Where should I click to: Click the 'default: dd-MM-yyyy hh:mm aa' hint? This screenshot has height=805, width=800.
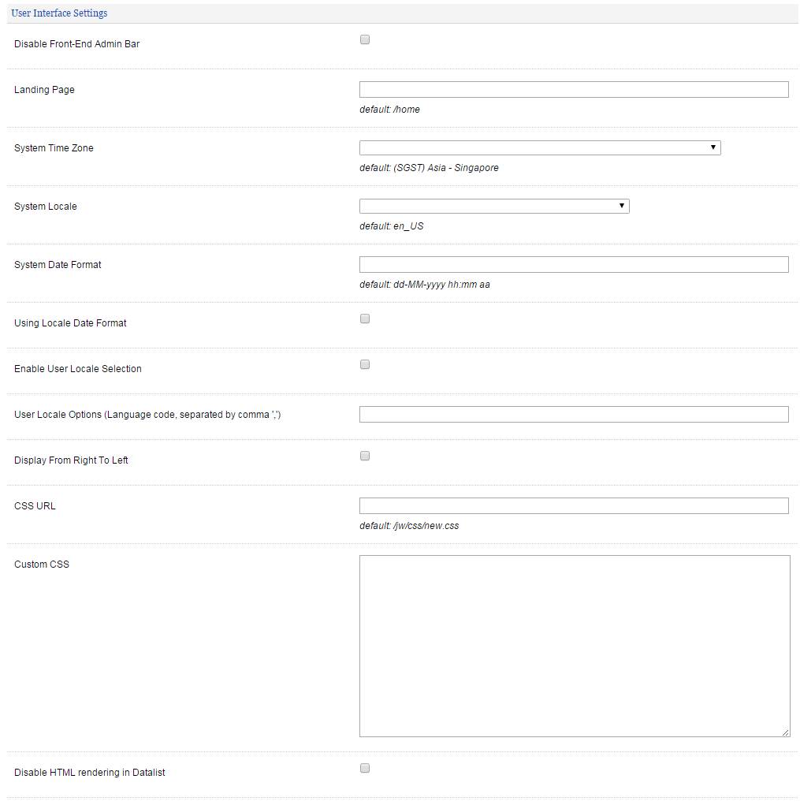(425, 285)
